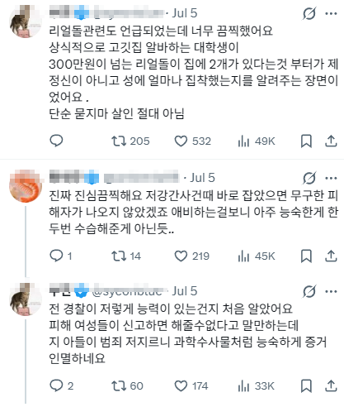Like the first tweet with 532 likes
Viewport: 344px width, 407px height.
(x=192, y=141)
